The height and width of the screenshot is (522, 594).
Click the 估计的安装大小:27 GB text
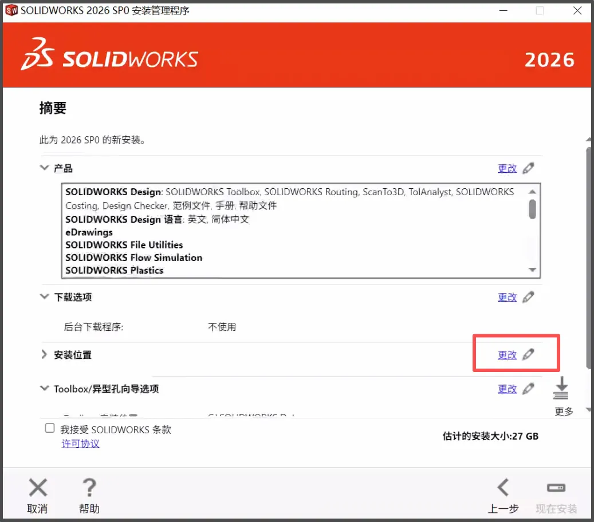click(490, 436)
